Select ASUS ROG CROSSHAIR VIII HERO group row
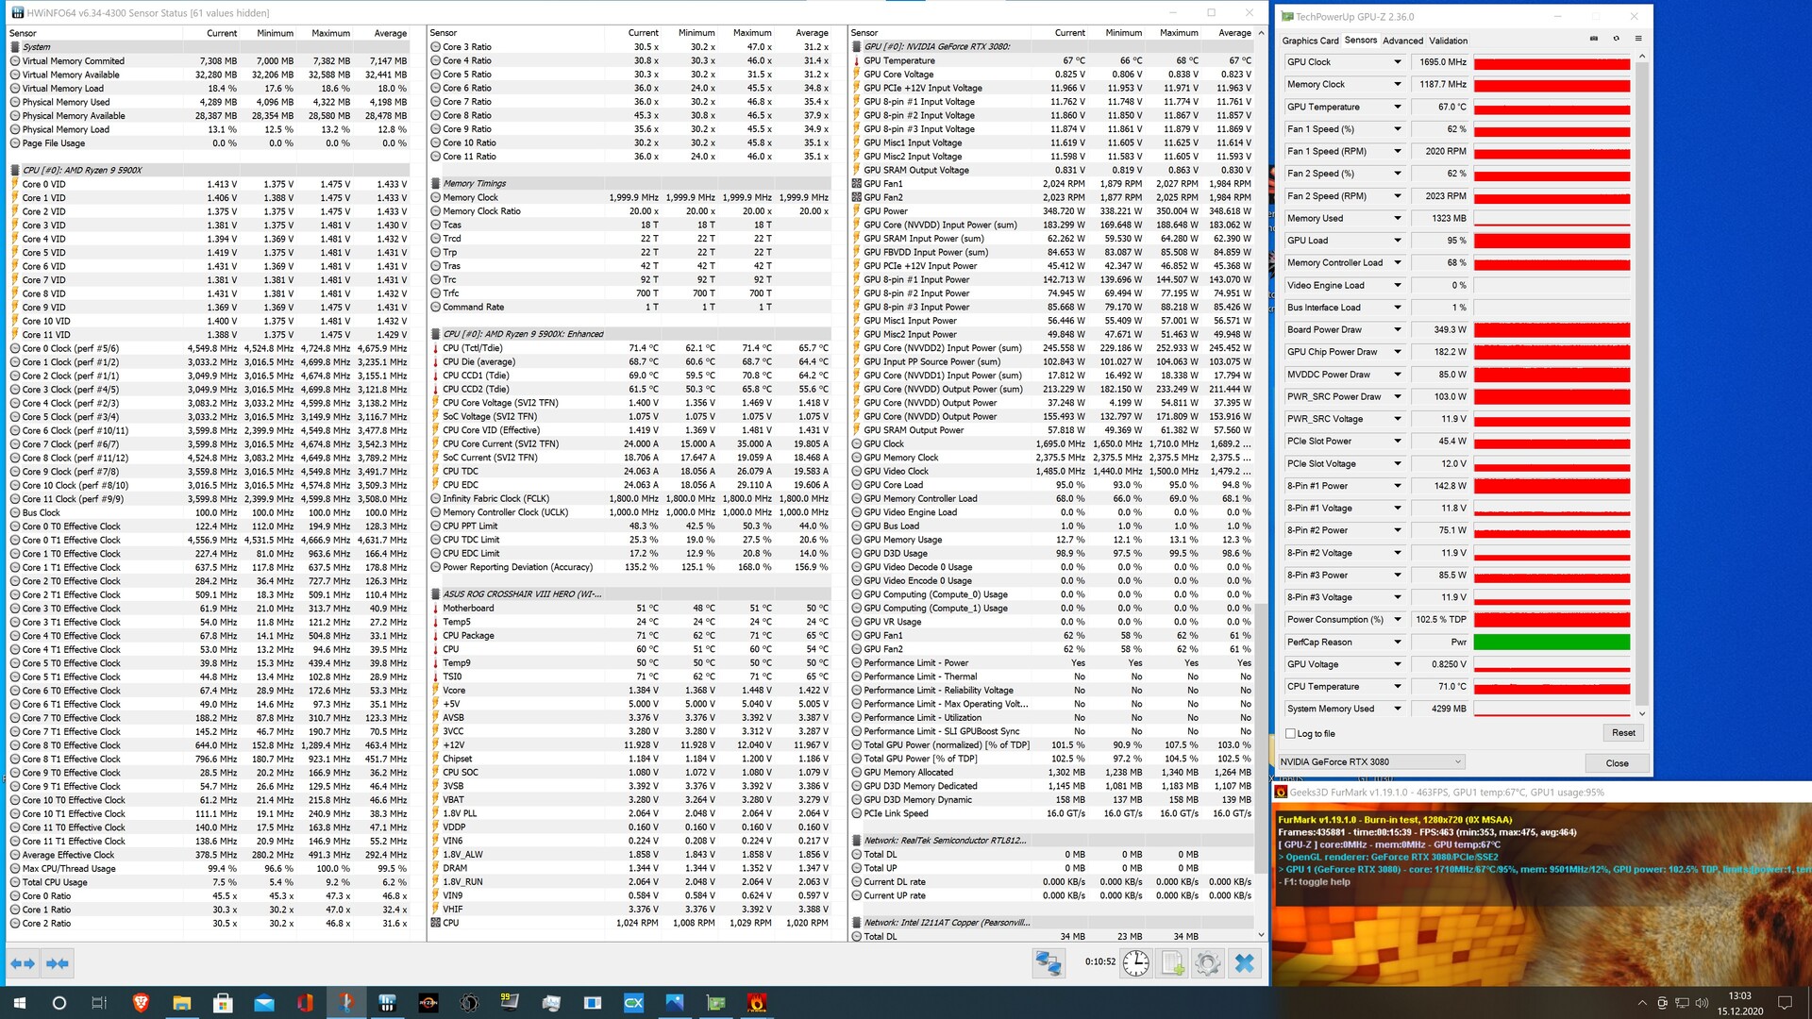This screenshot has width=1812, height=1019. point(629,593)
